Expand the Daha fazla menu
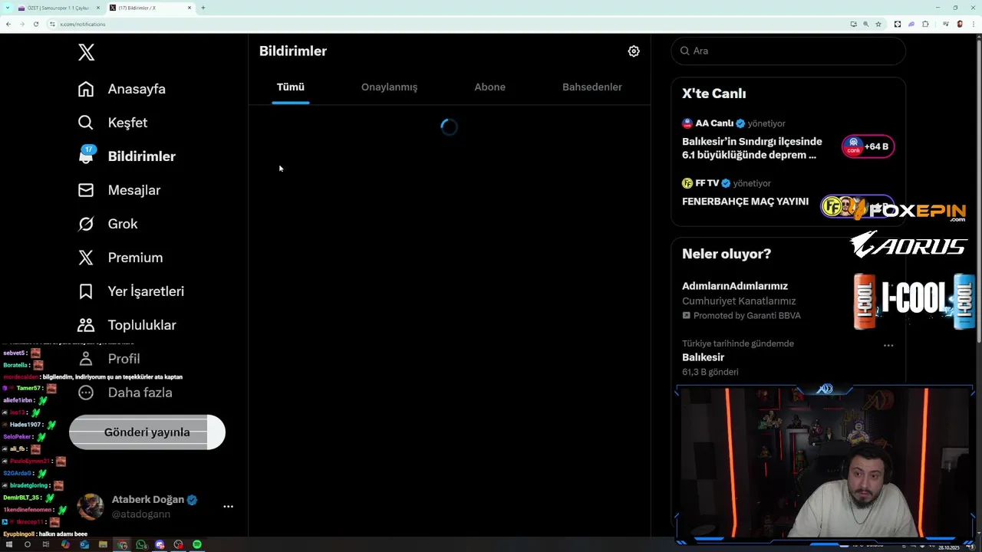 tap(125, 393)
